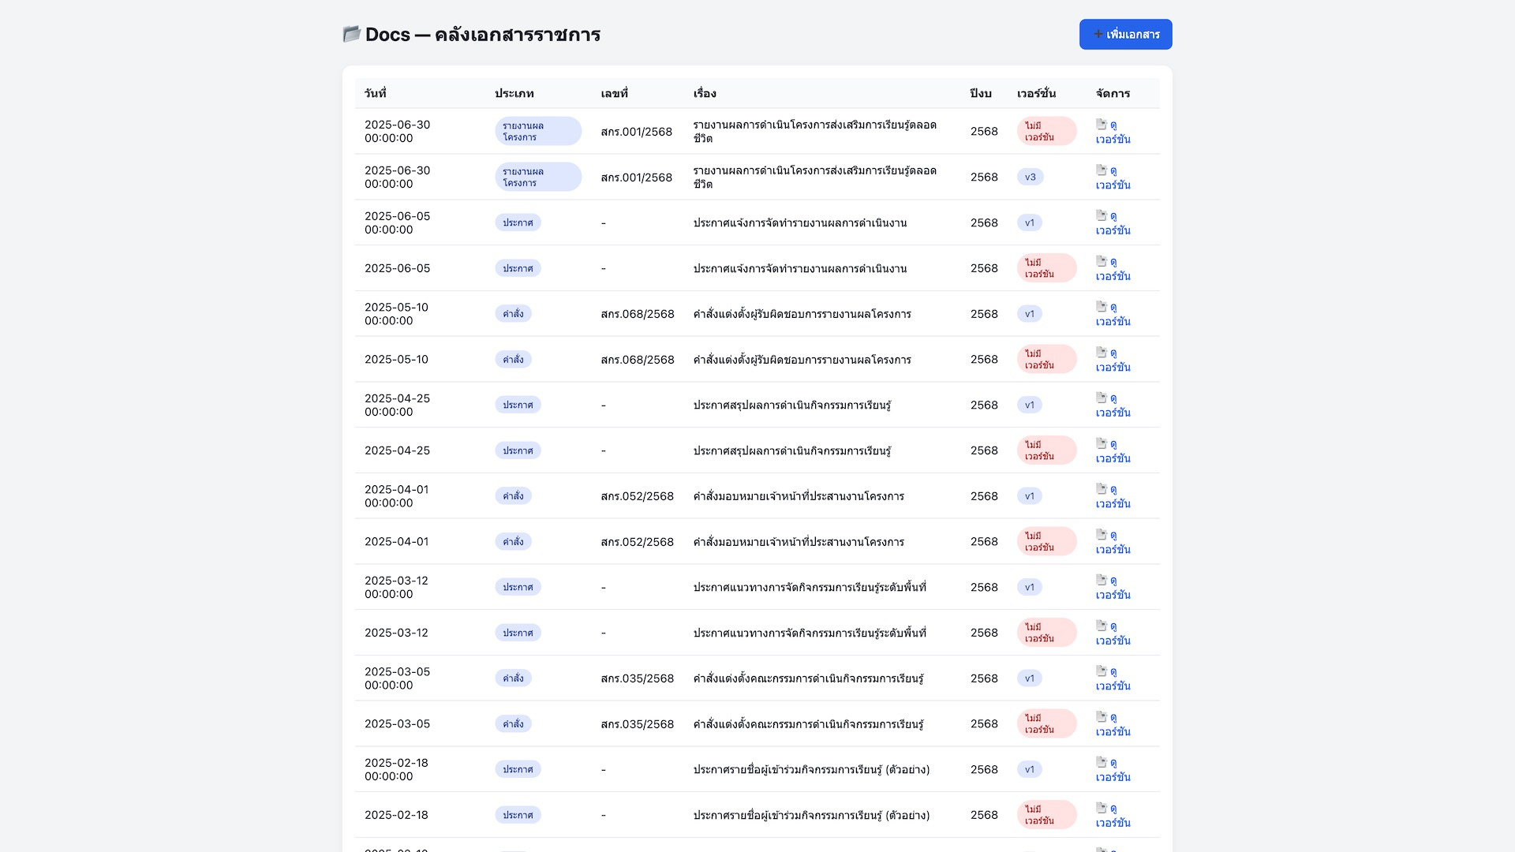Click document icon in สกร.052/2568 ไม่มีเวอร์ชัน row
Screen dimensions: 1515x852
tap(1102, 534)
